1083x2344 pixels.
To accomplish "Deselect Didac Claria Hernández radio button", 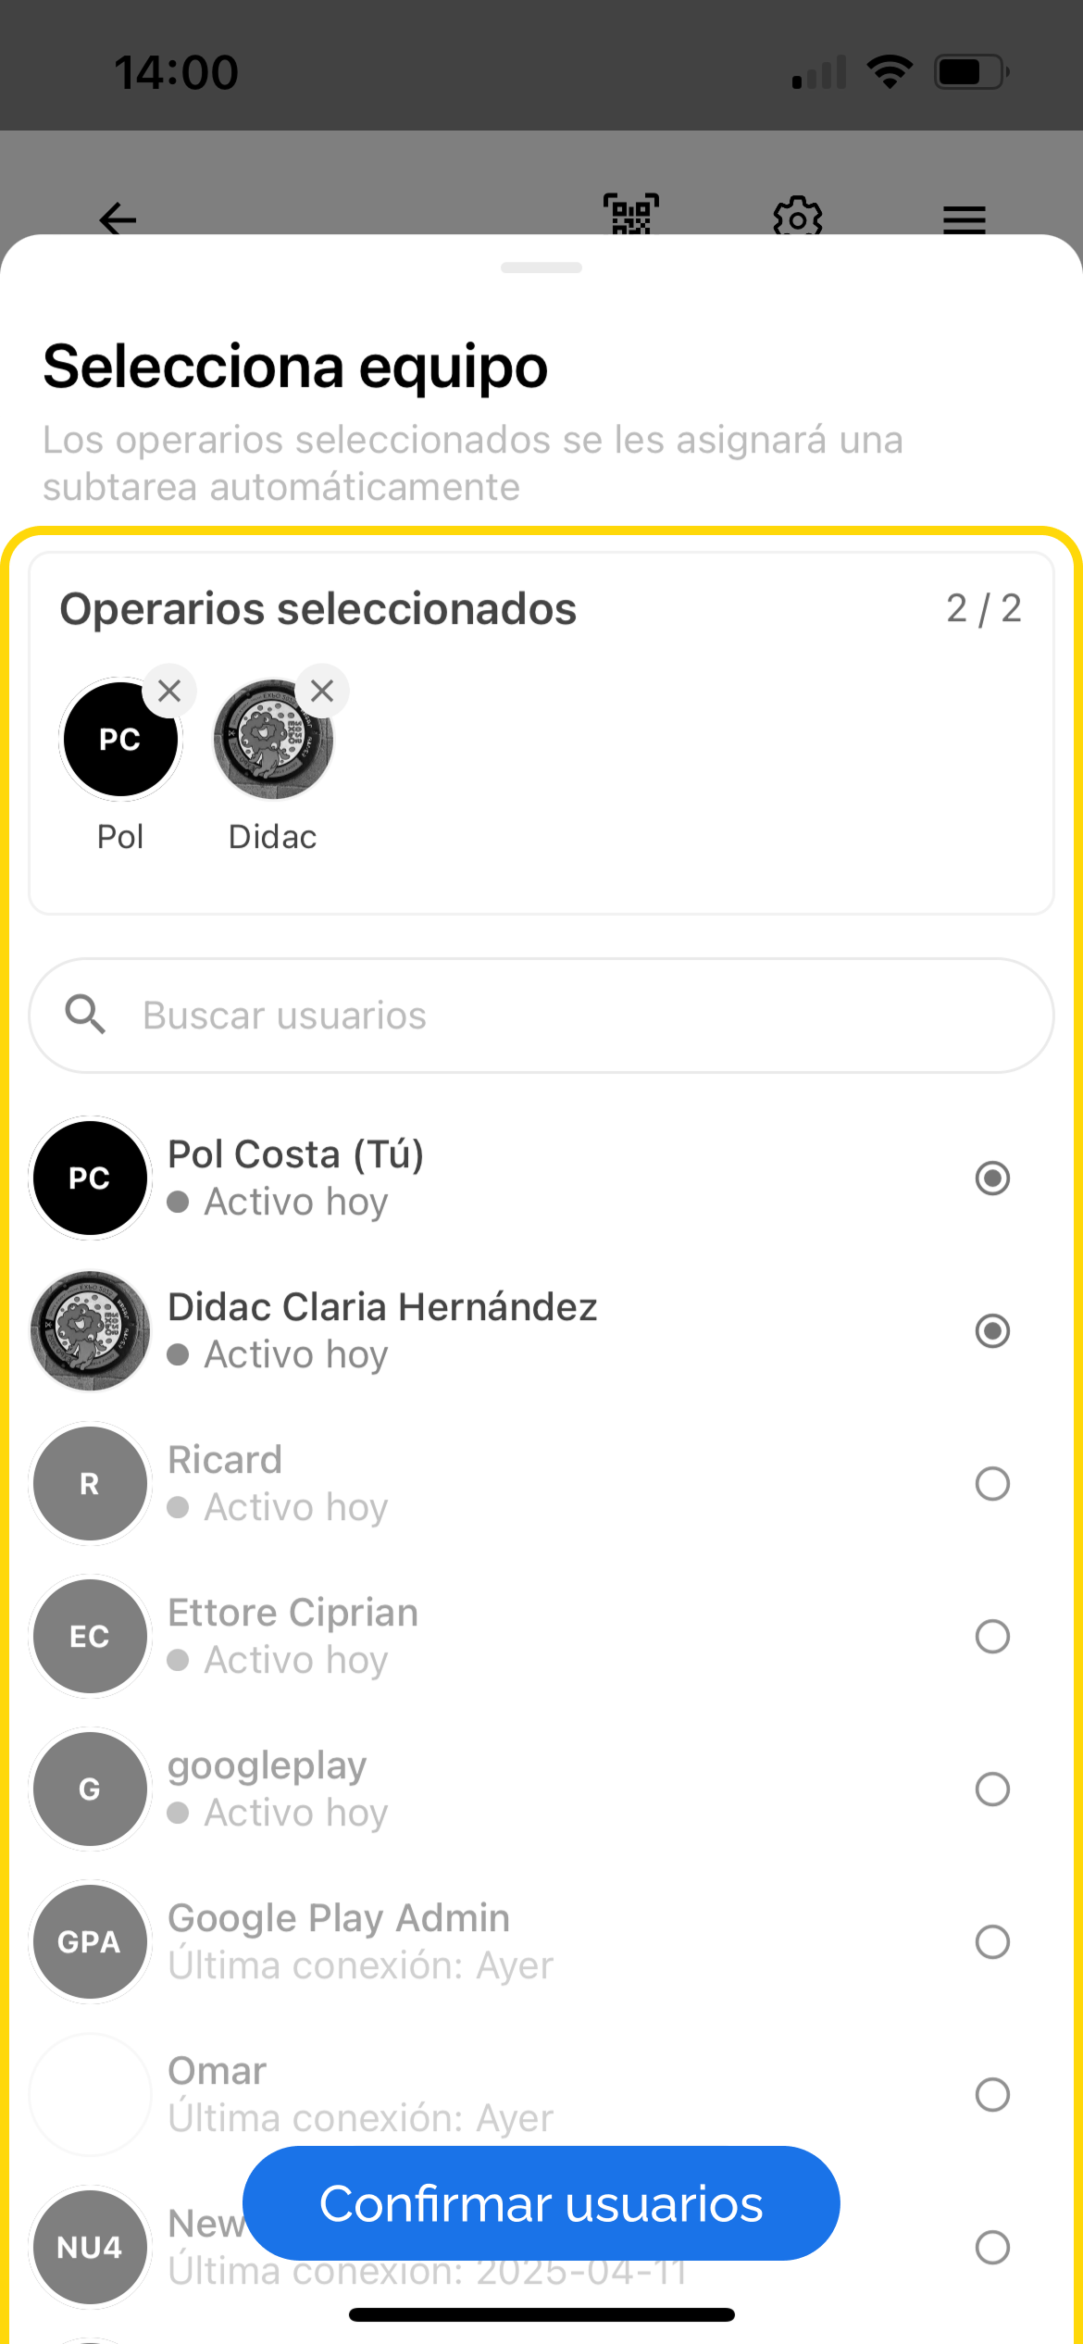I will [x=992, y=1331].
